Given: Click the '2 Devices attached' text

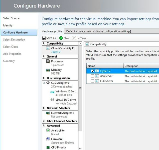Looking at the screenshot, I should click(x=62, y=86).
